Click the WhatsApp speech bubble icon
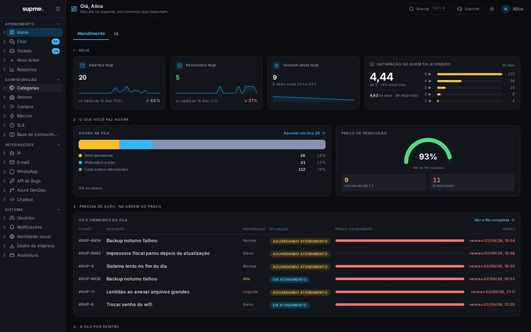The height and width of the screenshot is (332, 531). [12, 172]
